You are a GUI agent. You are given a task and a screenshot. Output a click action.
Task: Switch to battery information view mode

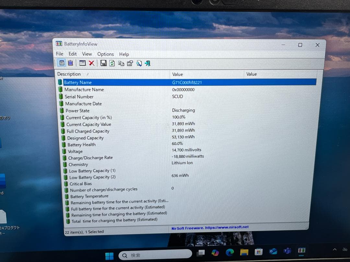coord(62,63)
